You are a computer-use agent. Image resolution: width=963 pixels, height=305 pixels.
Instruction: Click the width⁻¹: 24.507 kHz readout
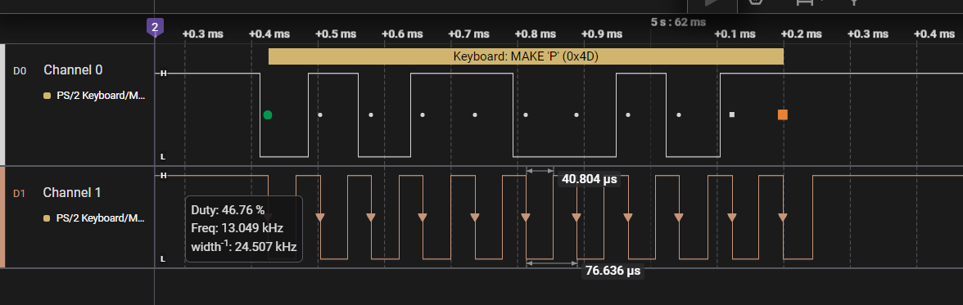click(x=244, y=247)
